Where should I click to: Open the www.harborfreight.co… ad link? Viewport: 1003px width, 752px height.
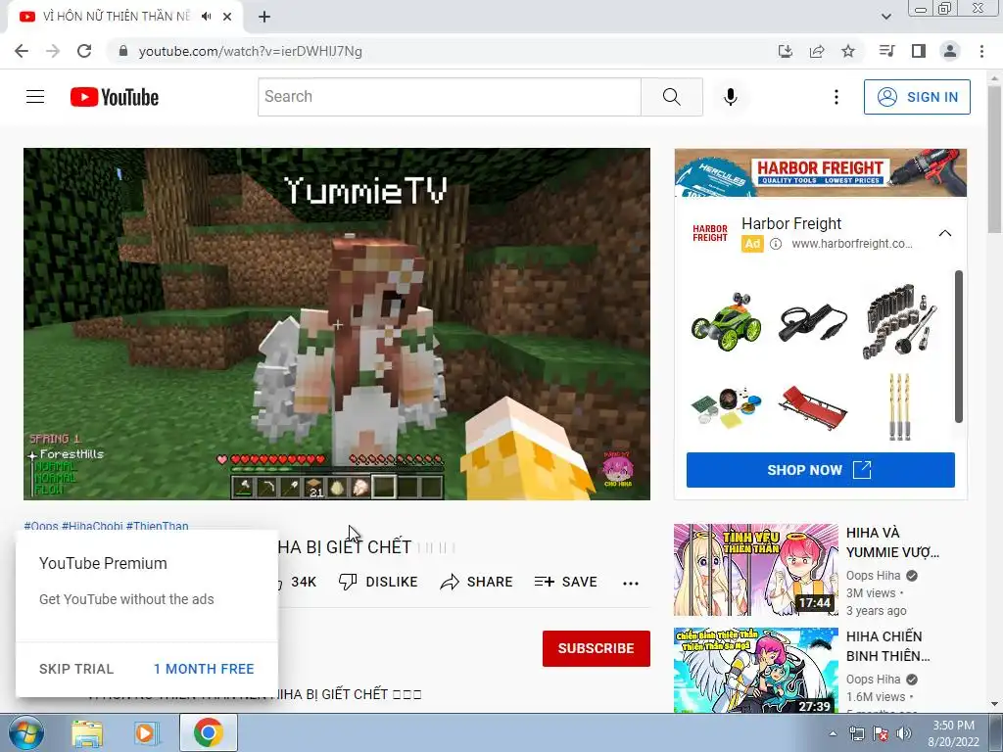[x=851, y=244]
